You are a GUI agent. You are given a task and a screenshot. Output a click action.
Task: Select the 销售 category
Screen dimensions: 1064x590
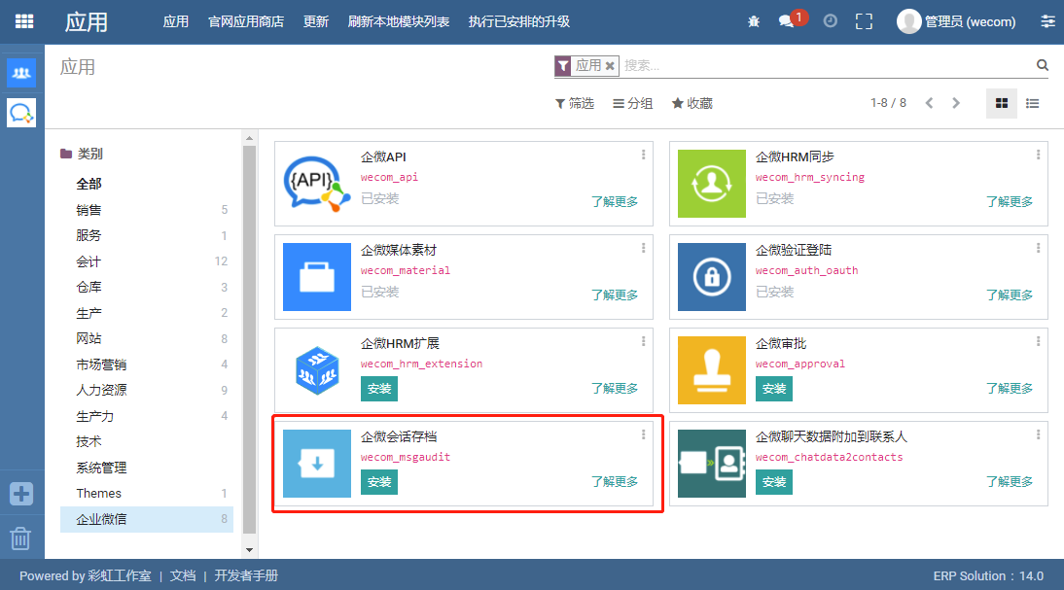pos(147,210)
